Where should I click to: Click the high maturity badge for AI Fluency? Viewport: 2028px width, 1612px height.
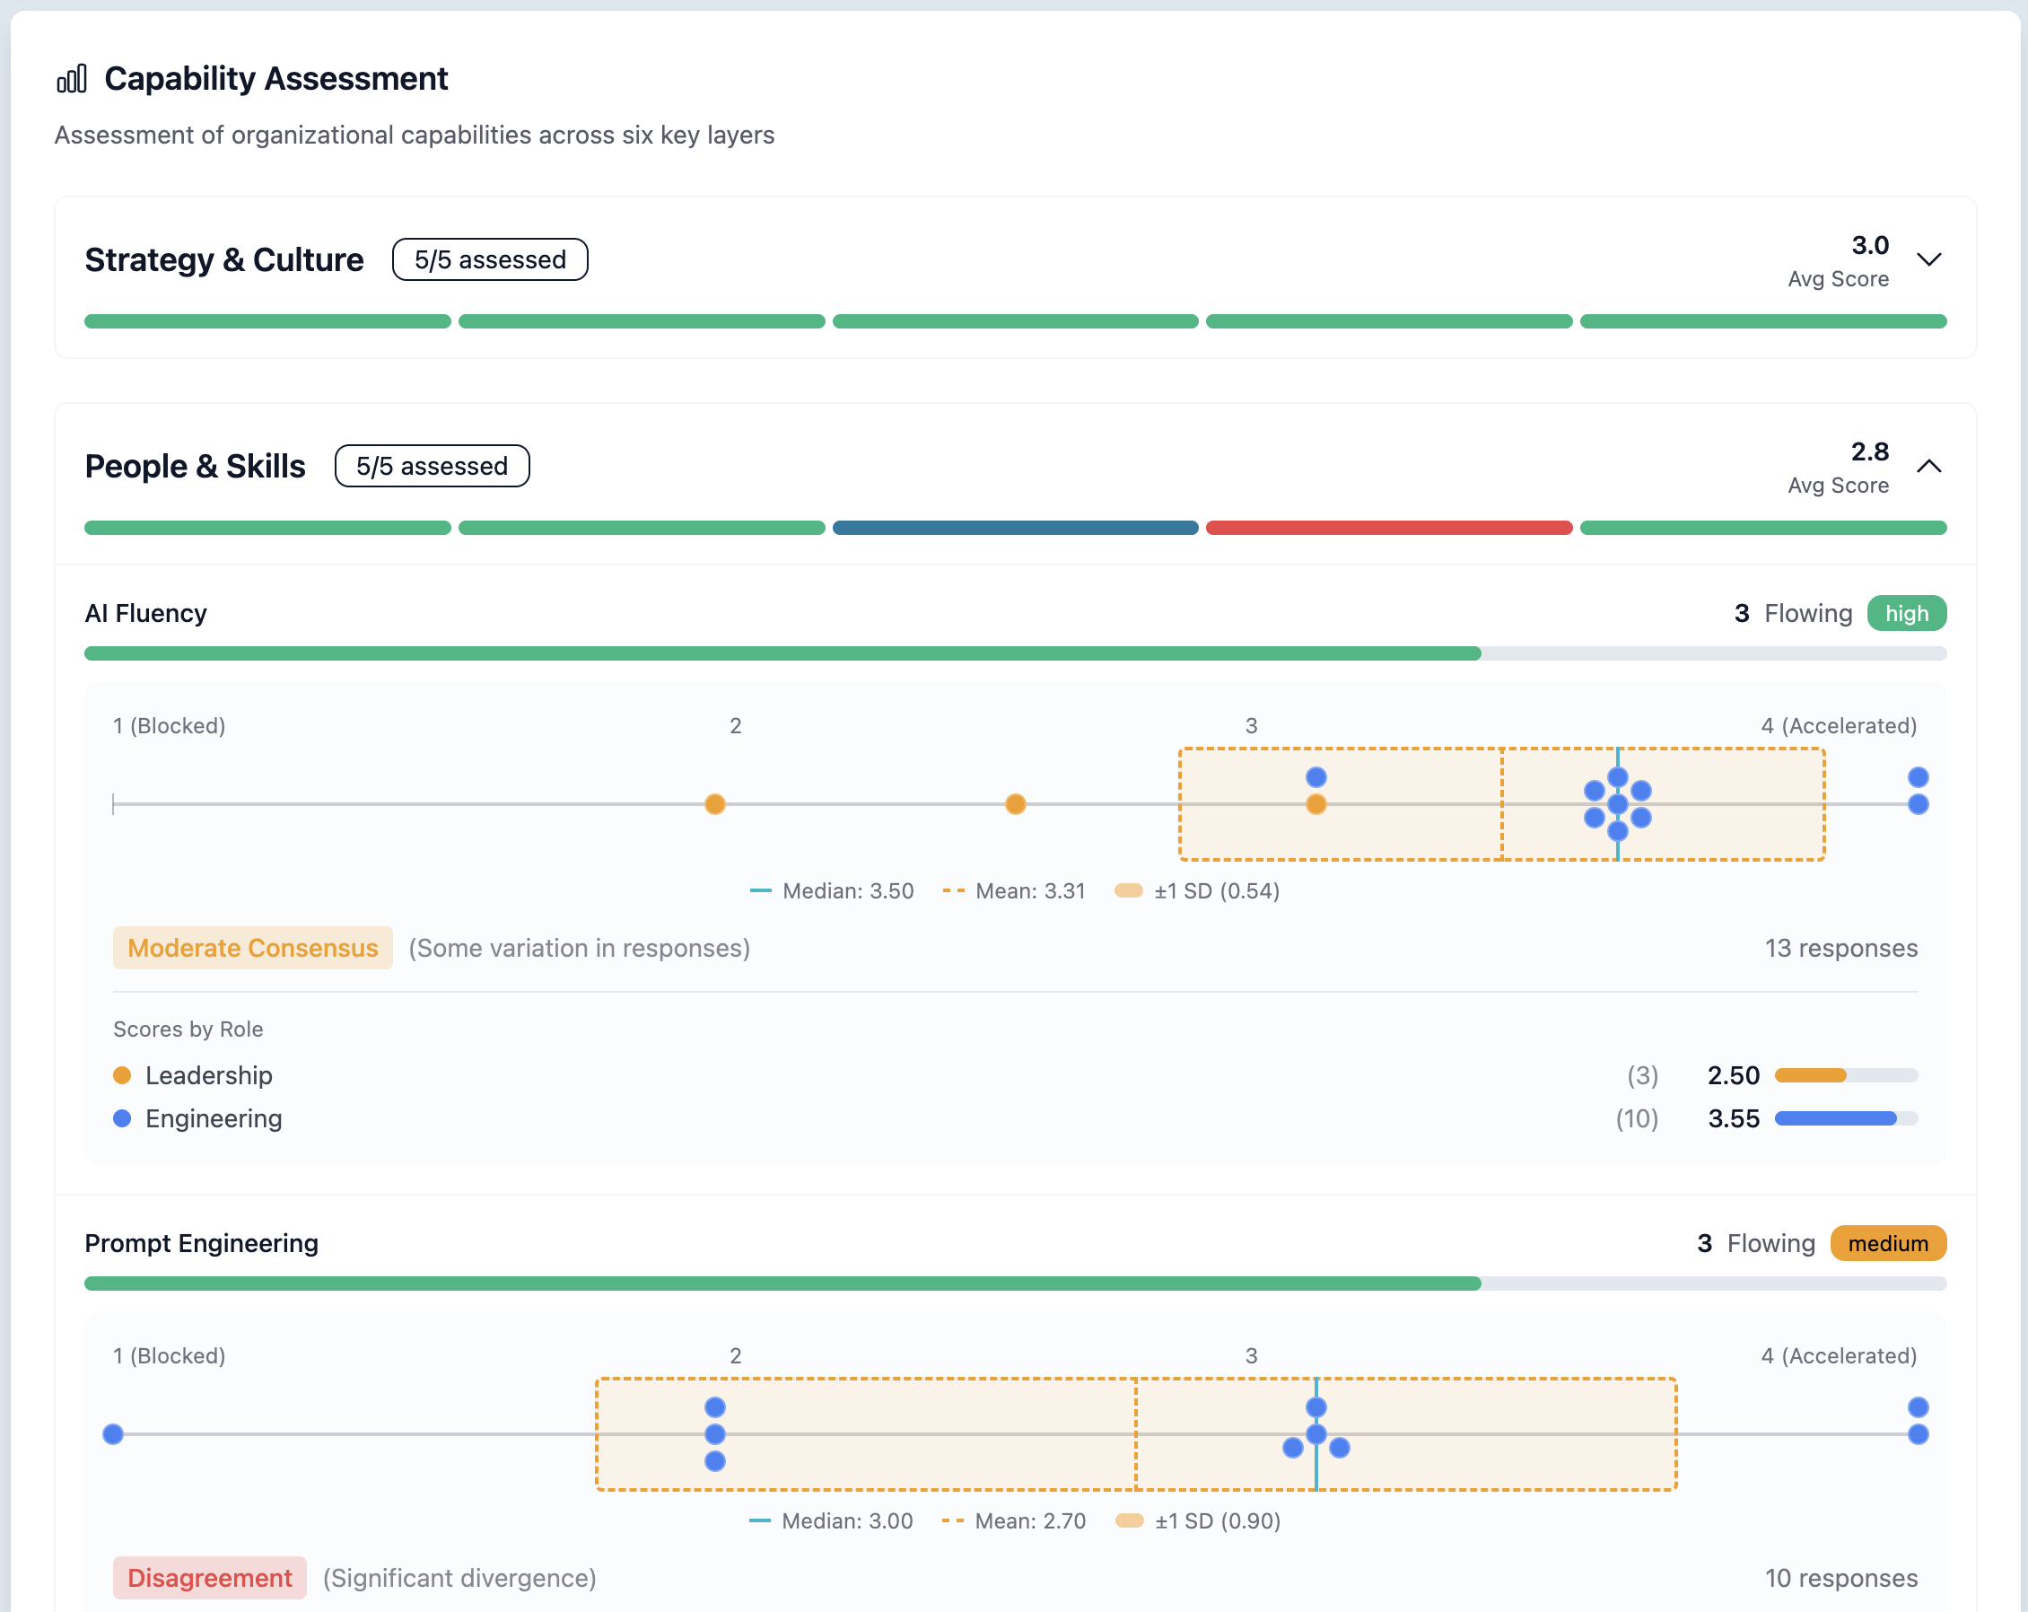1907,613
